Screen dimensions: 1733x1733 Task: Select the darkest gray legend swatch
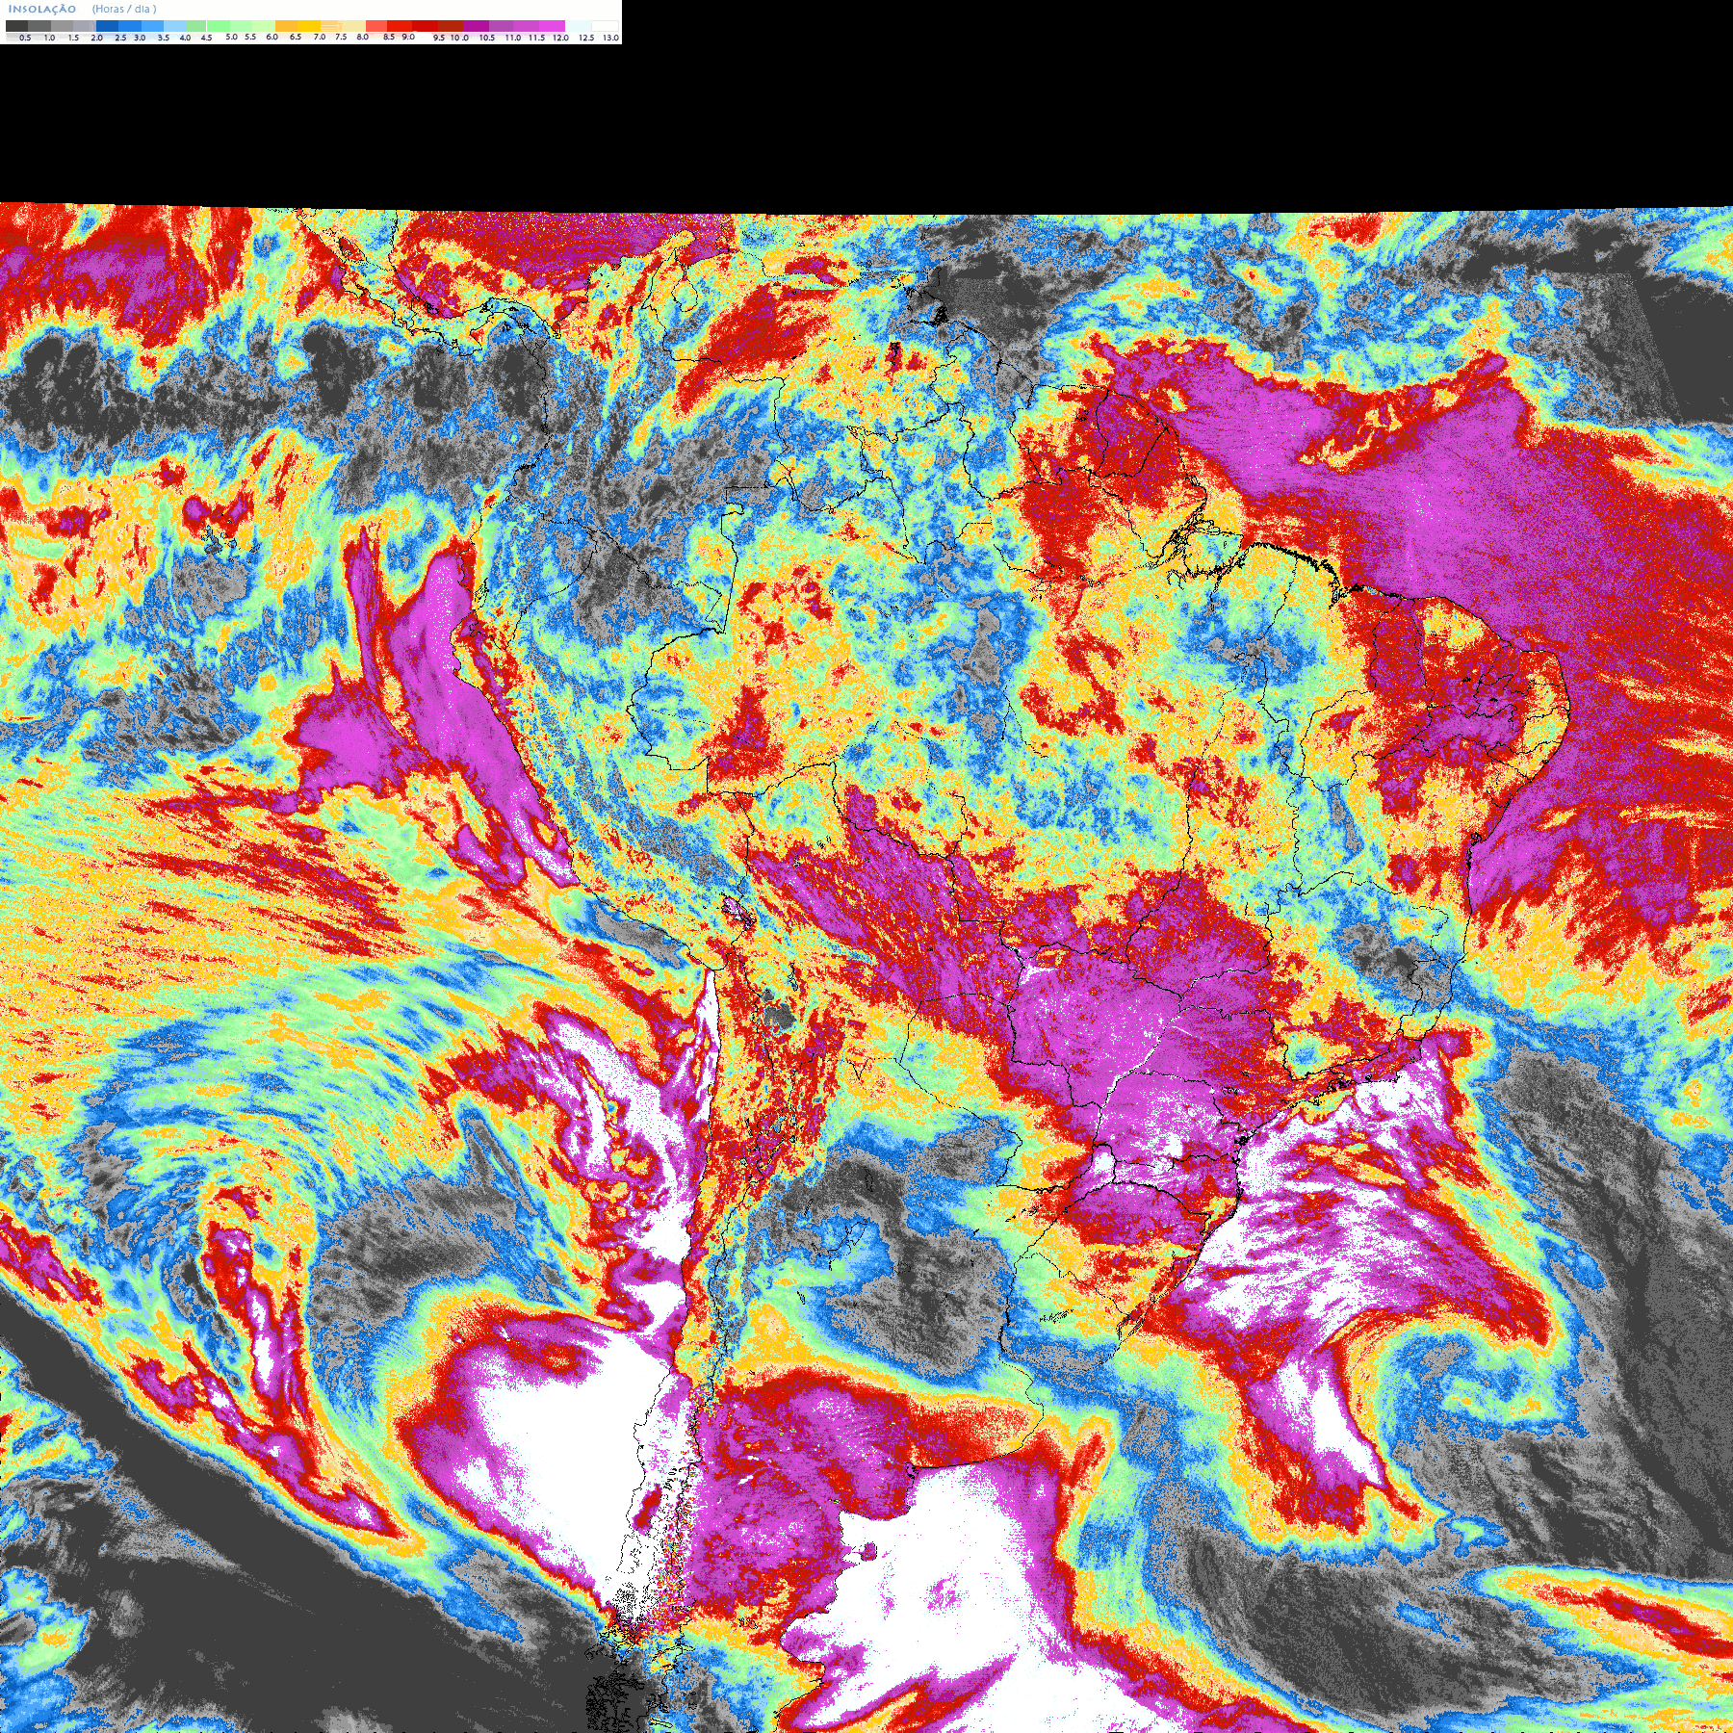point(16,26)
